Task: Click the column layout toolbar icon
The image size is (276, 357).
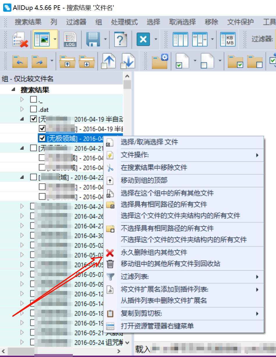Action: pyautogui.click(x=181, y=39)
